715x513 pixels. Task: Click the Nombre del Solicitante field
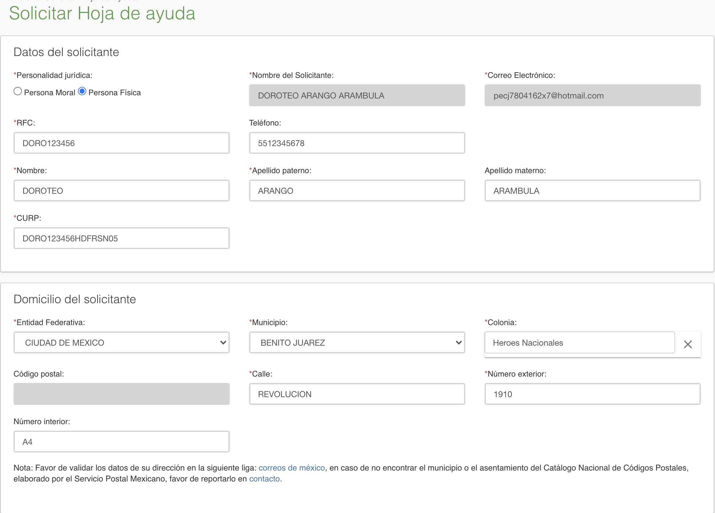point(357,95)
